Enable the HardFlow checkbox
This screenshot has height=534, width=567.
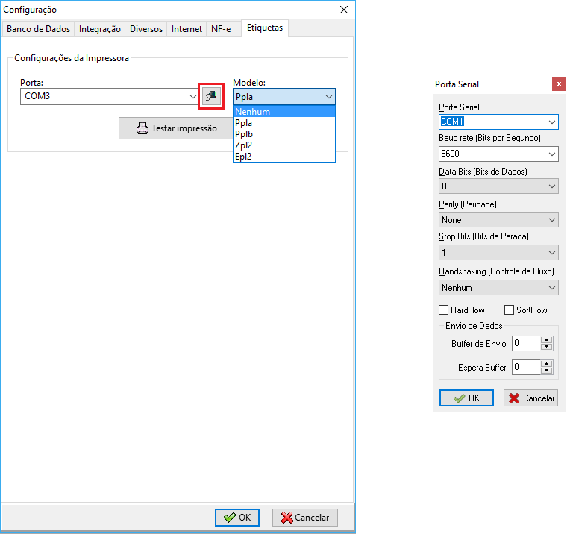click(444, 310)
